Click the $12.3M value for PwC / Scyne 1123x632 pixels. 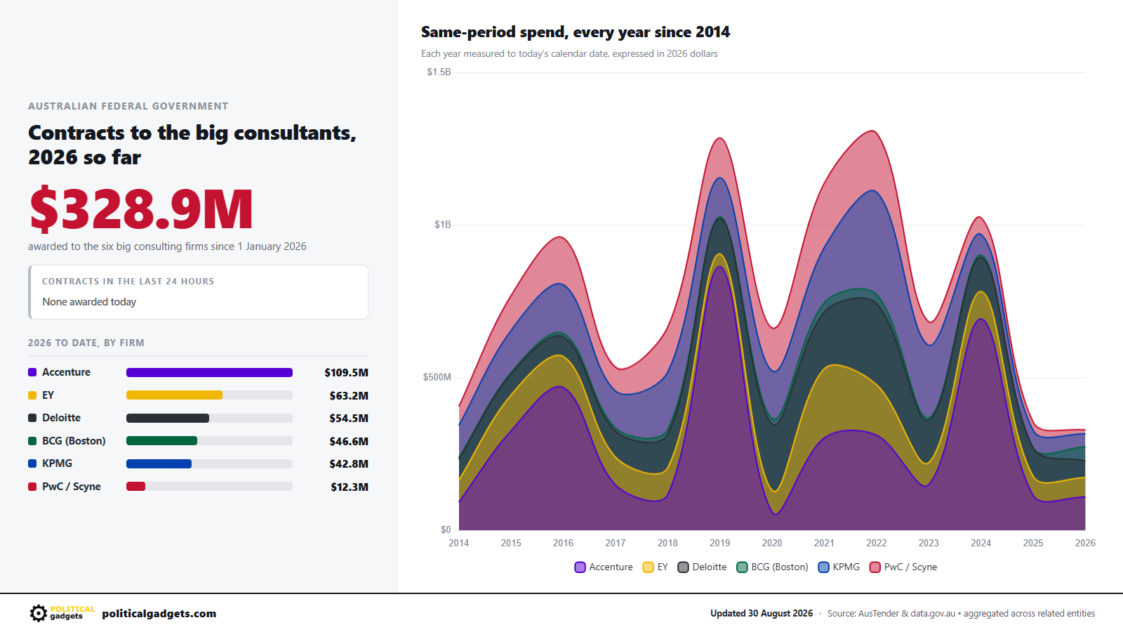tap(350, 487)
